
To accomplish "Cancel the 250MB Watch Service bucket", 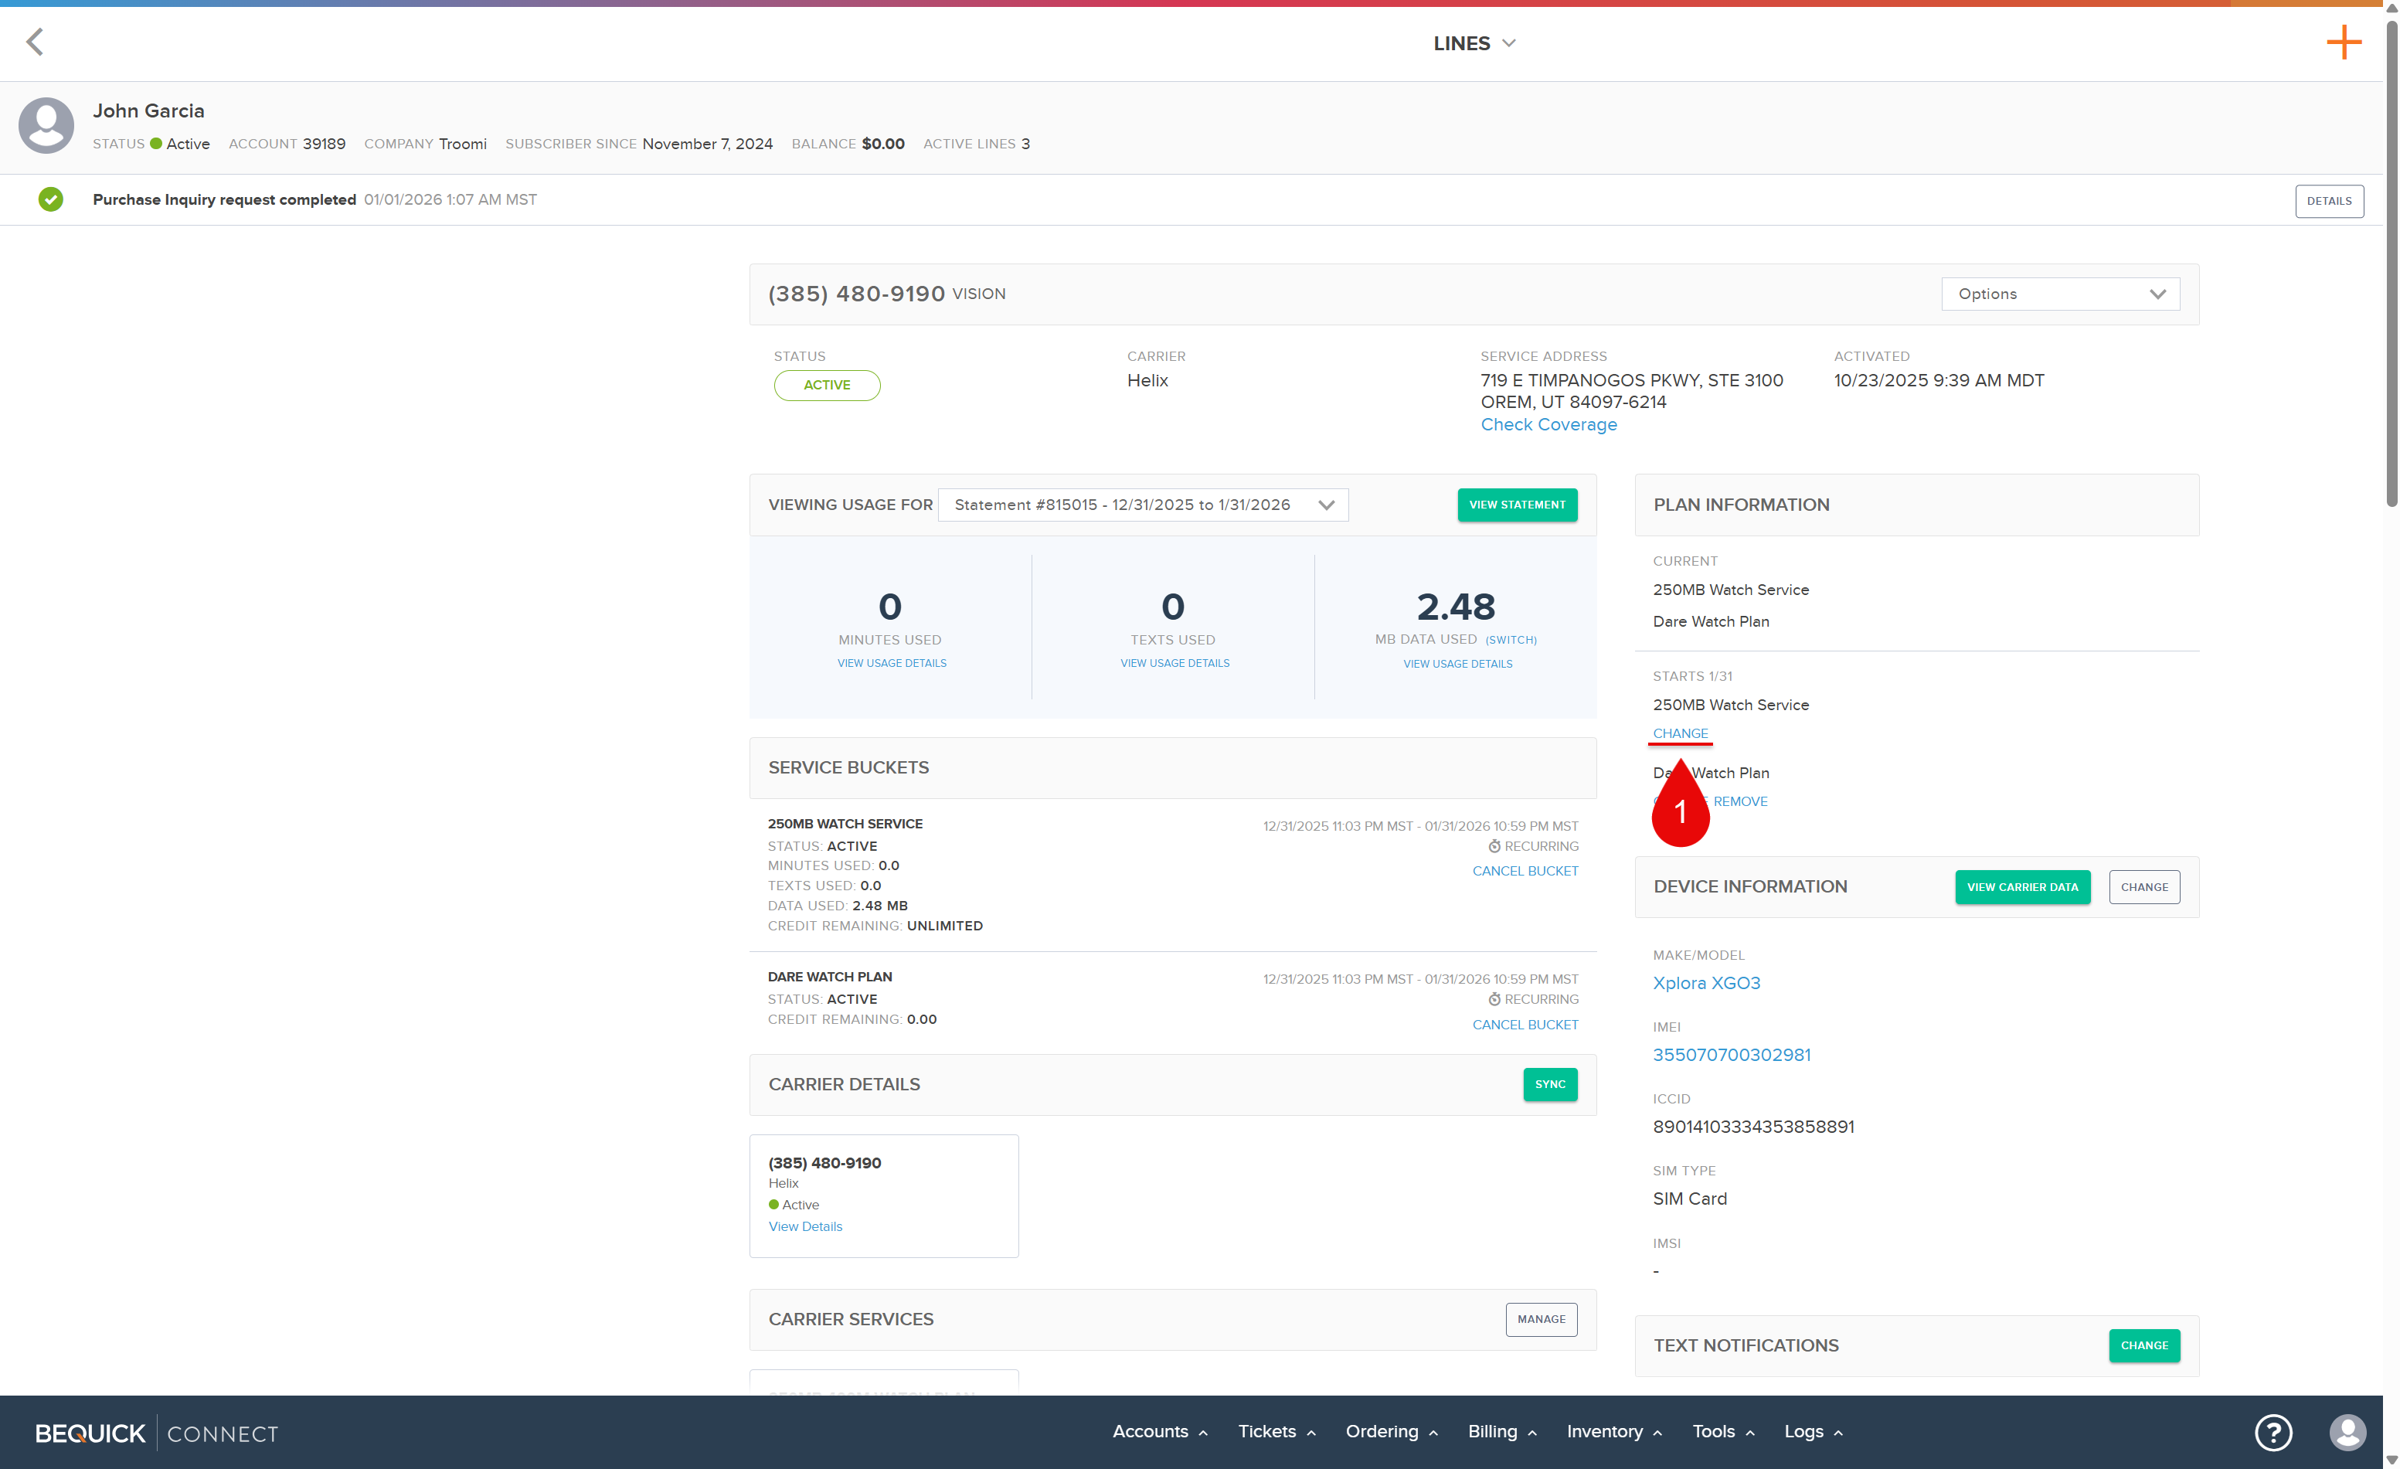I will point(1525,871).
